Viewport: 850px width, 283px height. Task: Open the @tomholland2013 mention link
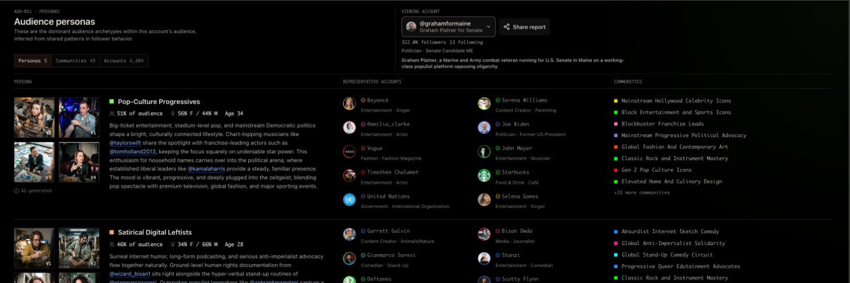coord(131,152)
